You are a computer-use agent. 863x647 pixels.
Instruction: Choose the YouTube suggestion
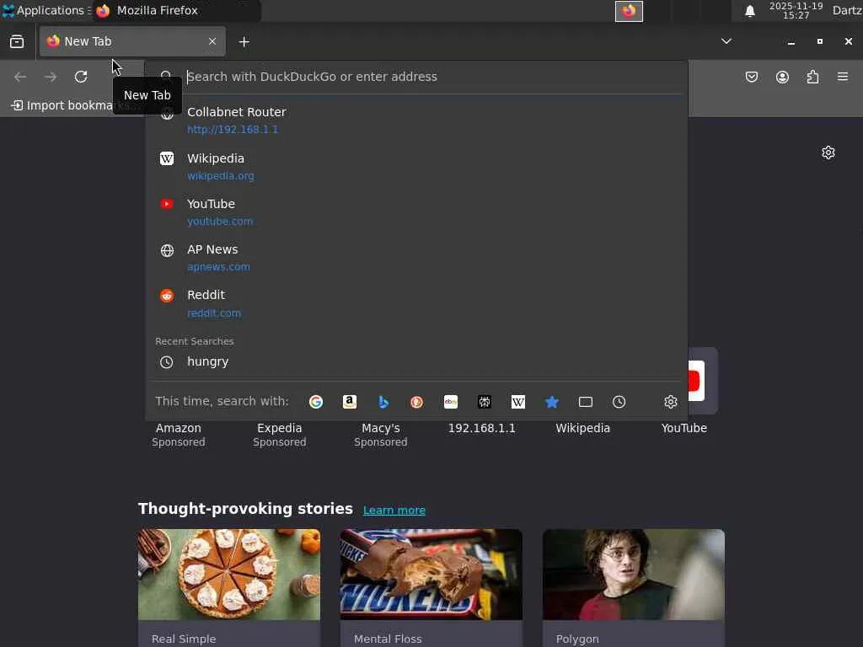416,212
